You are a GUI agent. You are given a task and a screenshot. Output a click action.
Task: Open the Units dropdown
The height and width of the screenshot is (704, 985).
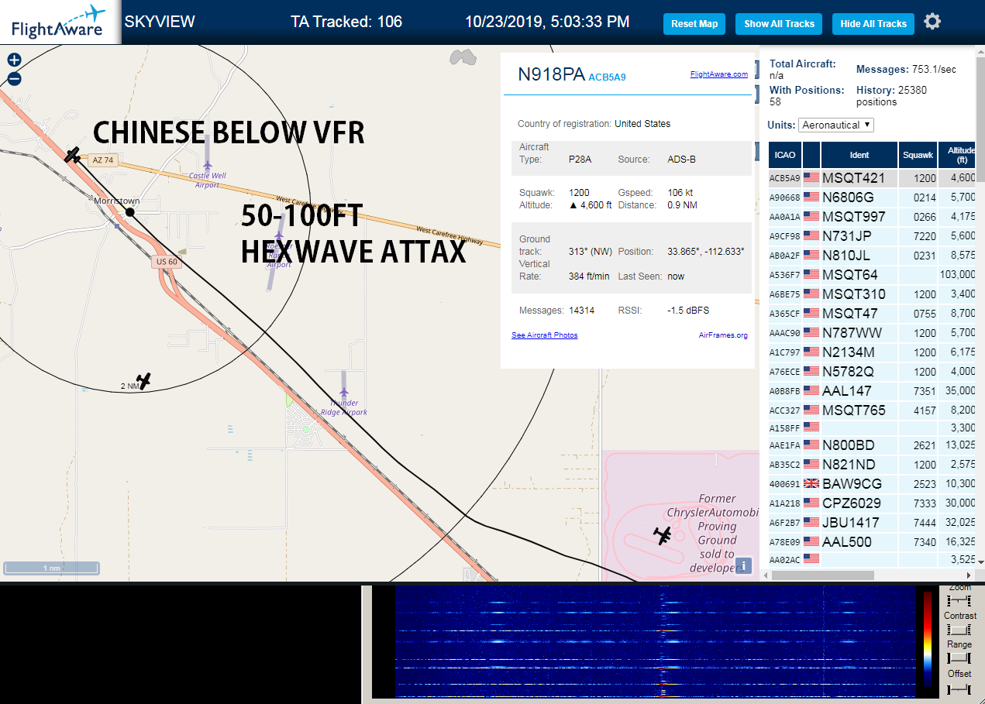coord(836,125)
